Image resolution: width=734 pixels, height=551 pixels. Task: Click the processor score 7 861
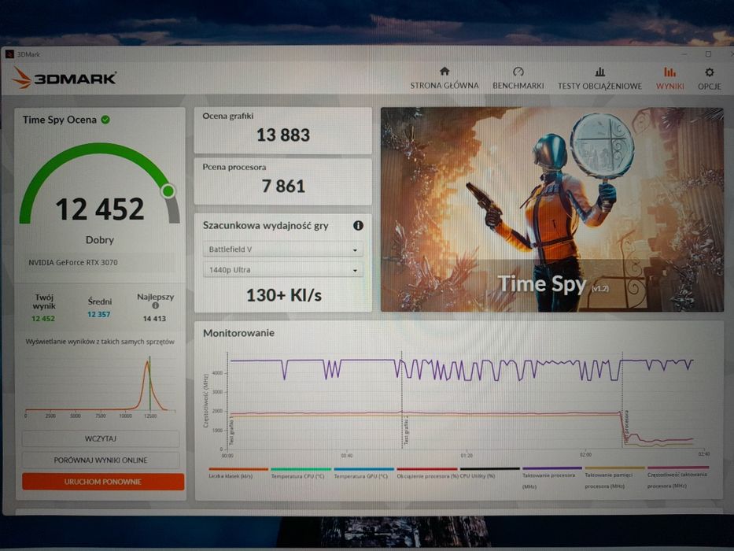point(283,186)
